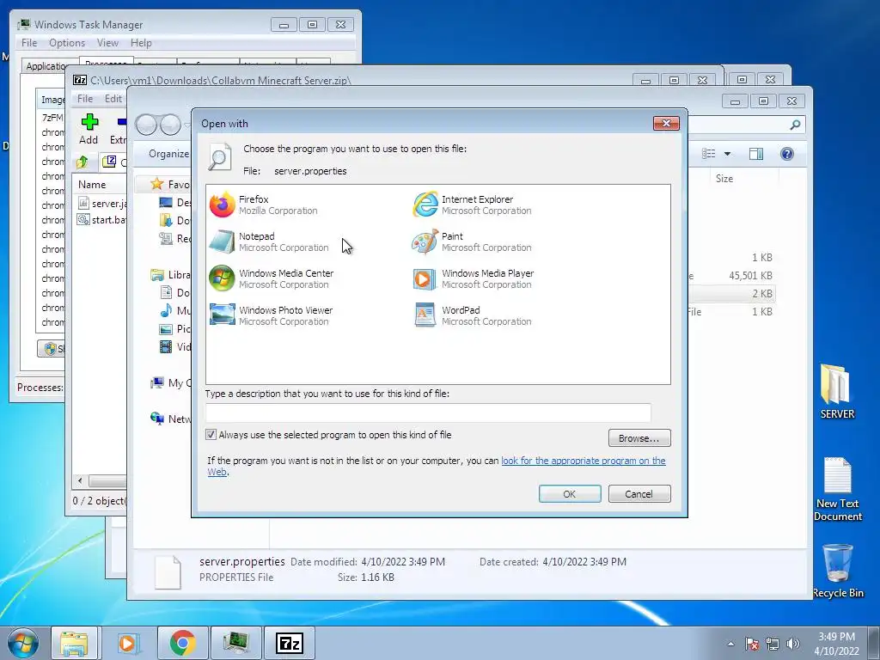Select Firefox in the Open with list
Screen dimensions: 880x660
(x=264, y=205)
